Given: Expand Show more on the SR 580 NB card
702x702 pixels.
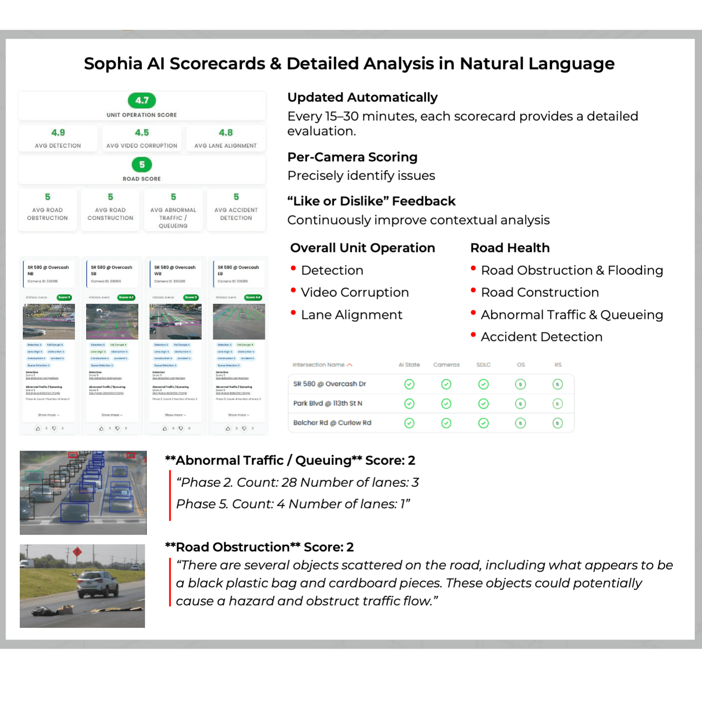Looking at the screenshot, I should pos(47,415).
